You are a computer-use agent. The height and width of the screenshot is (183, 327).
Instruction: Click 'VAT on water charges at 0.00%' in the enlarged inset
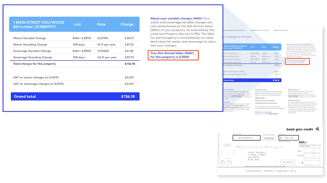[x=36, y=77]
